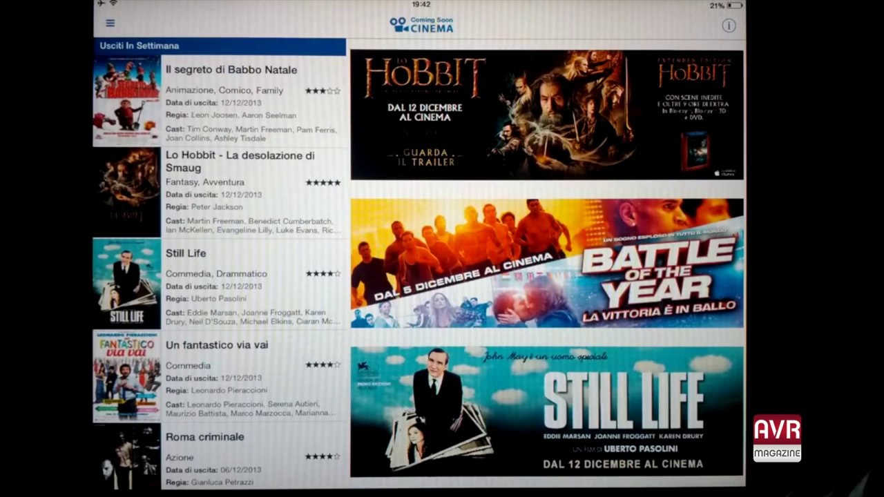Select genre text Fantasy, Avventura
884x497 pixels.
coord(205,182)
